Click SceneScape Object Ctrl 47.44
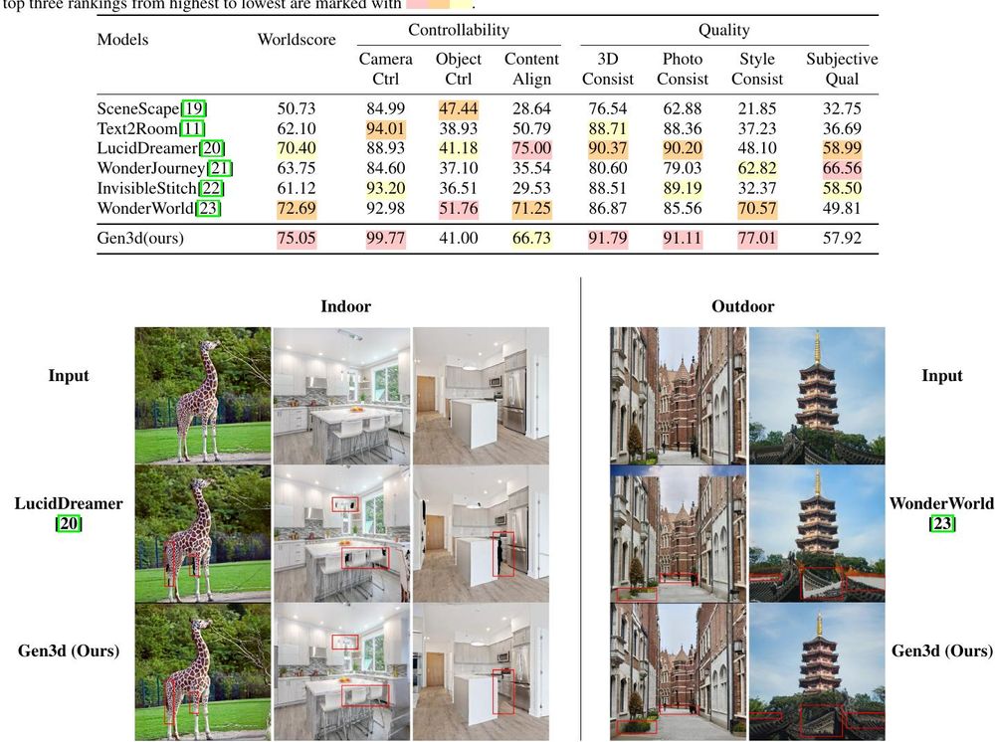The width and height of the screenshot is (995, 742). [458, 108]
